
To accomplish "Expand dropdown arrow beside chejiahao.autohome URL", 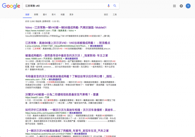I will pyautogui.click(x=73, y=134).
